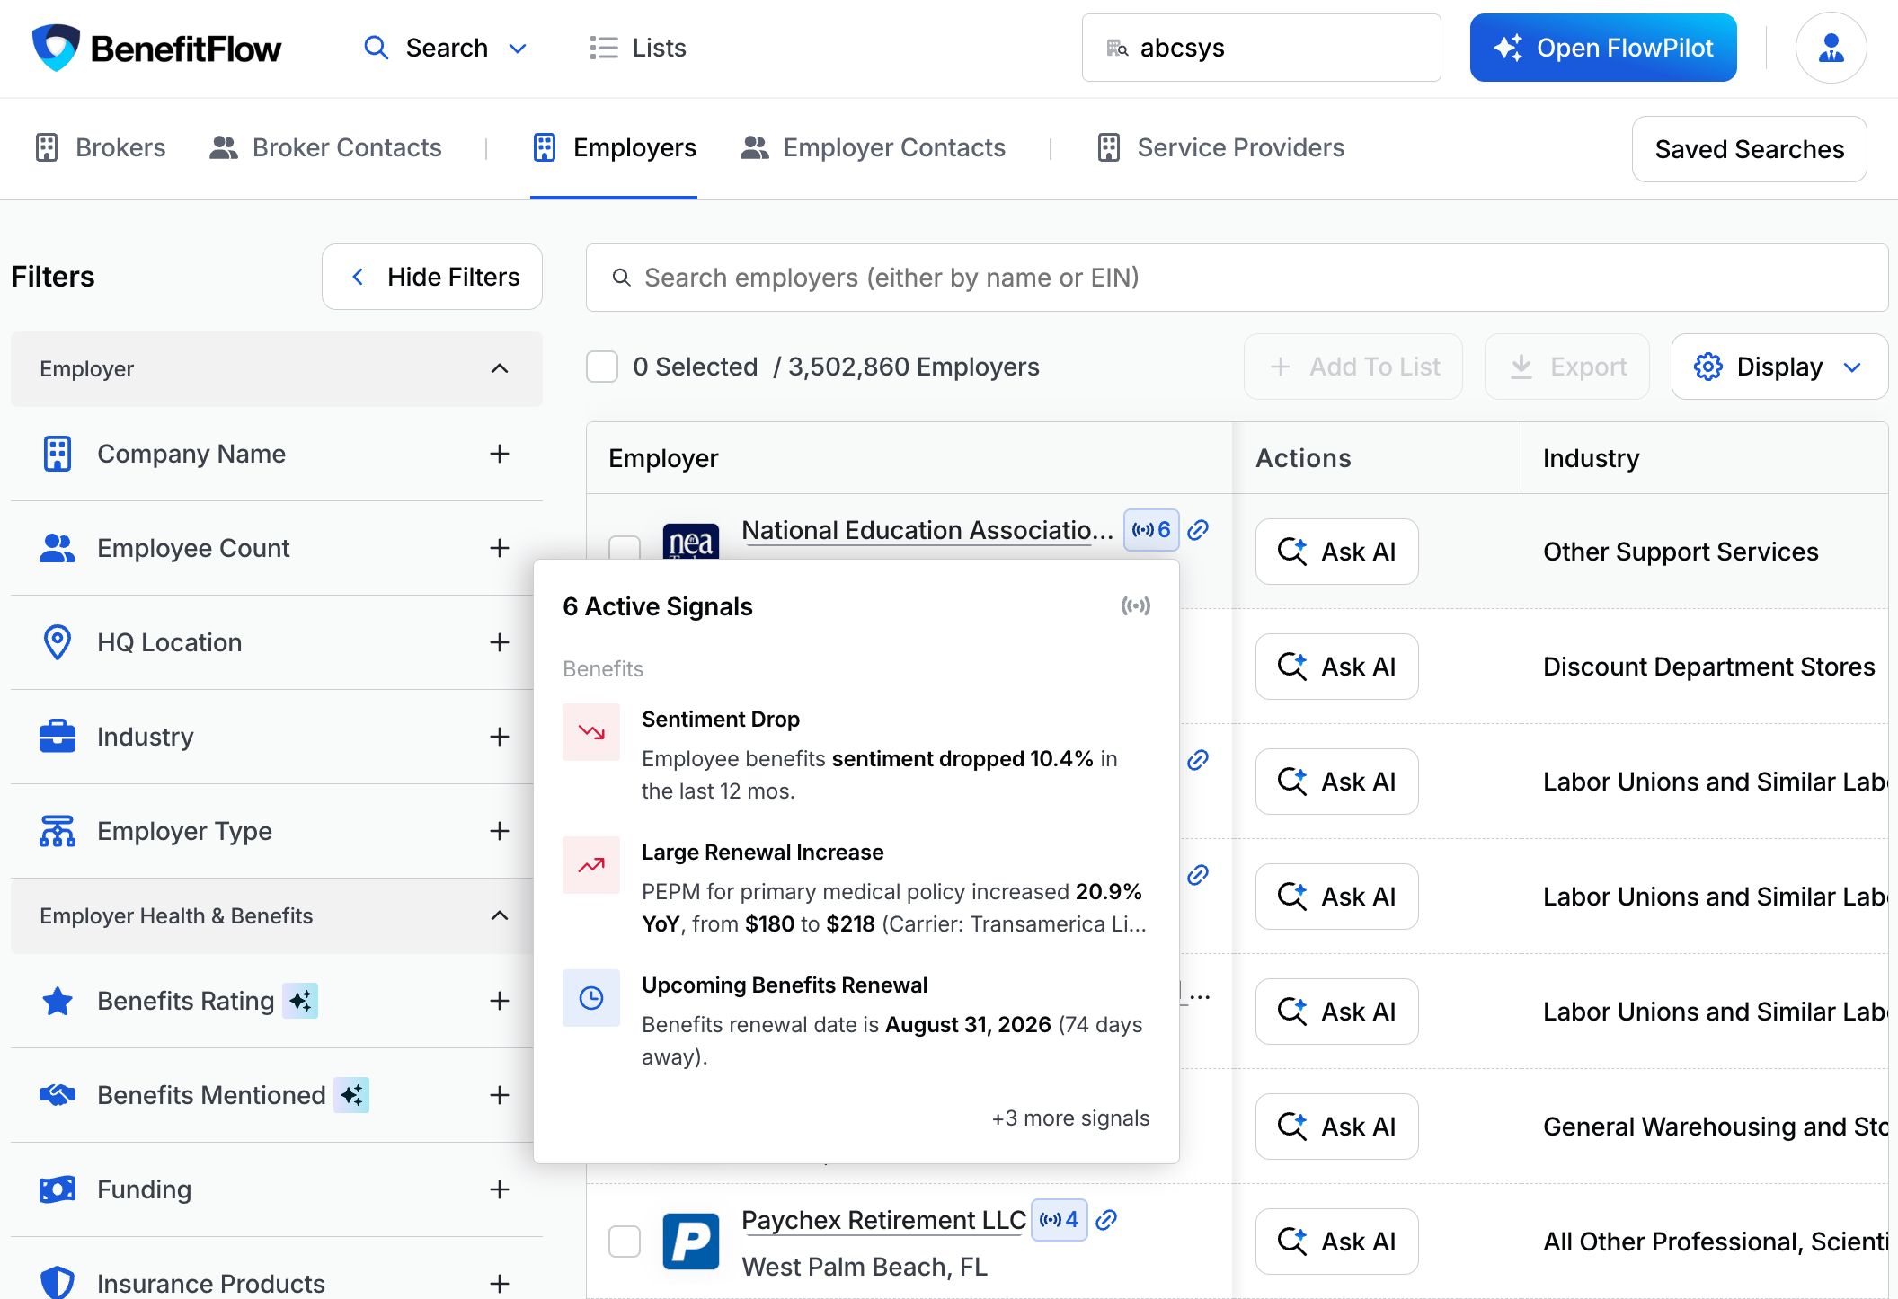Open the Search dropdown in top navigation

[445, 48]
